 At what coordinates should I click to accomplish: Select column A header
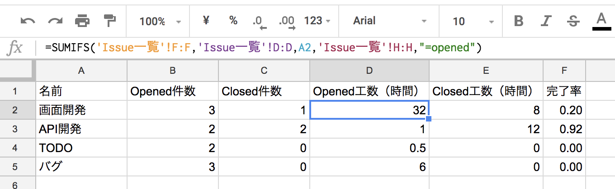(81, 70)
